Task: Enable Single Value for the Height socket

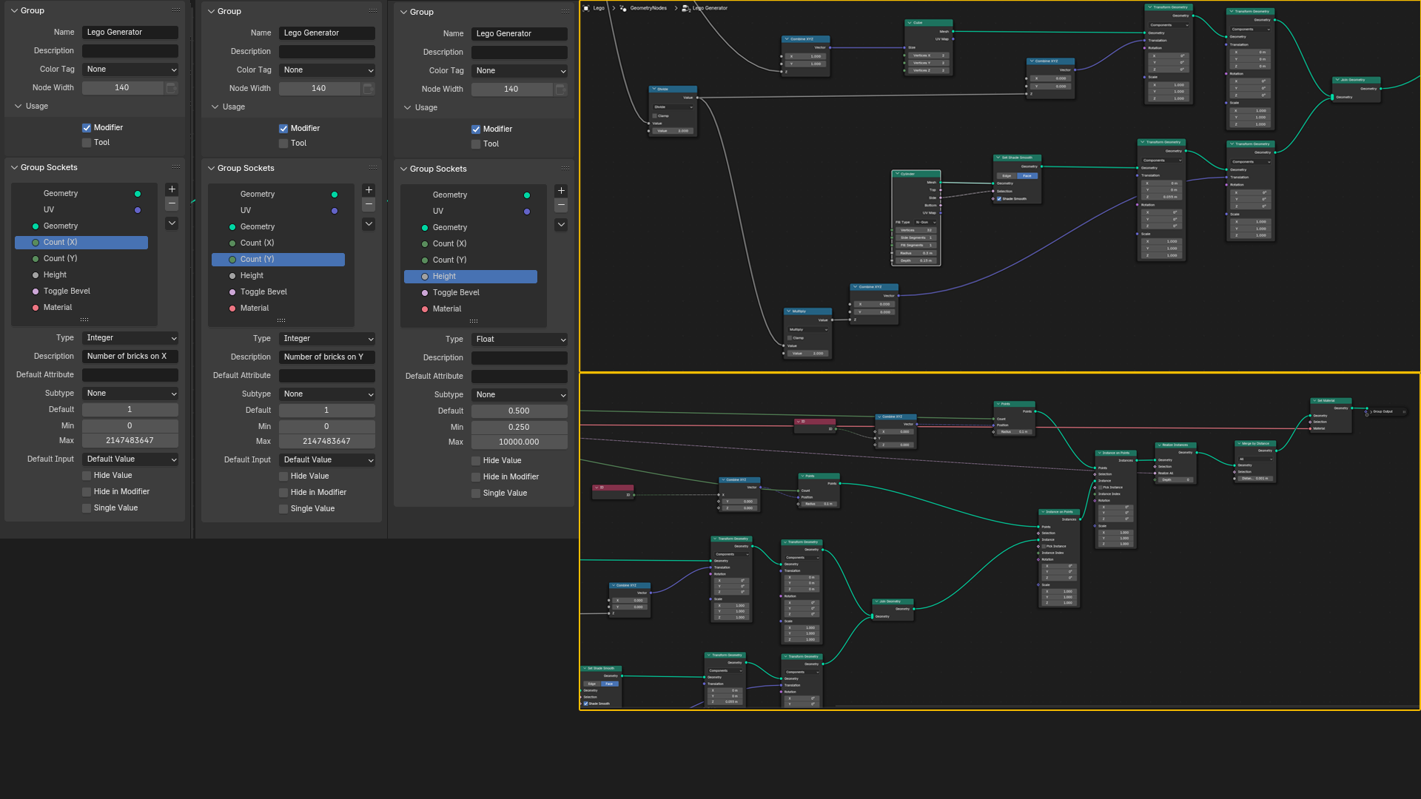Action: point(476,493)
